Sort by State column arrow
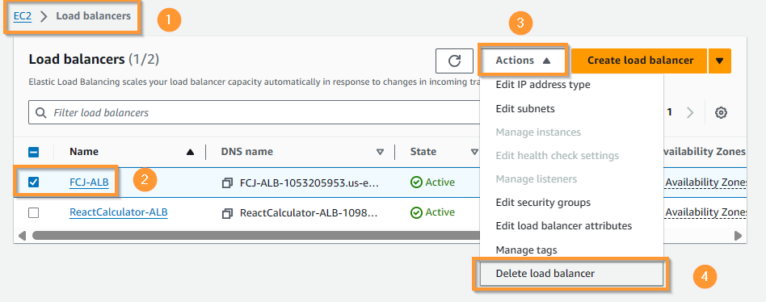This screenshot has height=302, width=766. (474, 153)
